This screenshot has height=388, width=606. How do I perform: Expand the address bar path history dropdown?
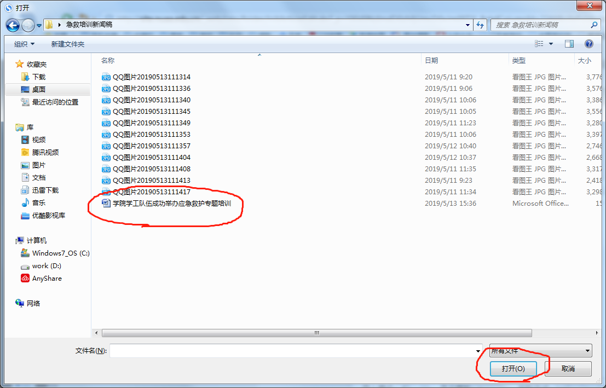tap(468, 25)
